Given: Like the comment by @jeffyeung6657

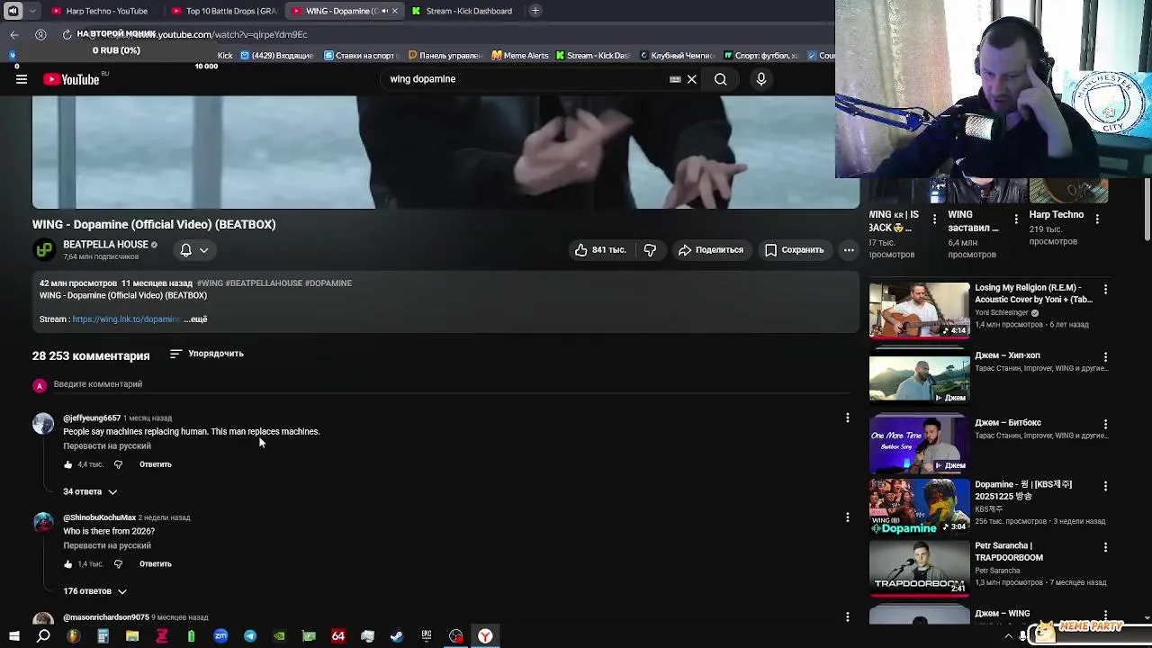Looking at the screenshot, I should pyautogui.click(x=67, y=464).
